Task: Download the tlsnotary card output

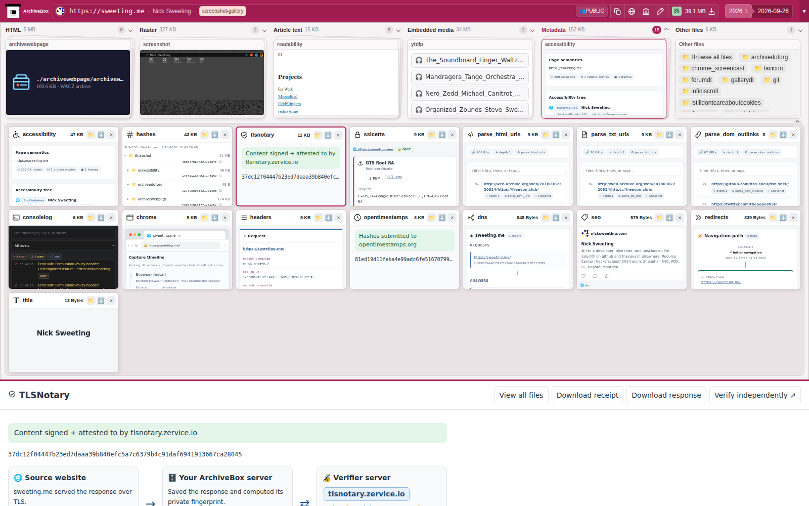Action: click(328, 135)
